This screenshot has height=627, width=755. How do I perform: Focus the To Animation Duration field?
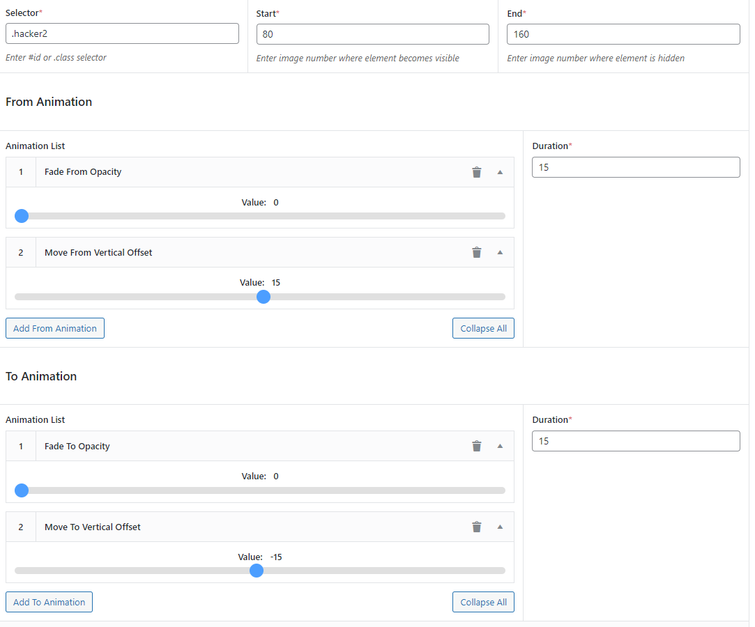[636, 441]
